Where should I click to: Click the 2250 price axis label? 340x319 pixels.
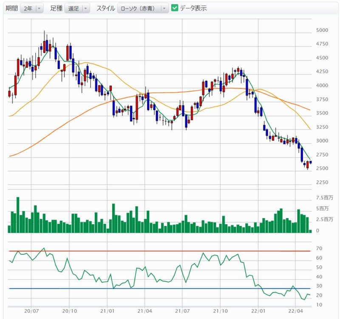click(x=322, y=182)
